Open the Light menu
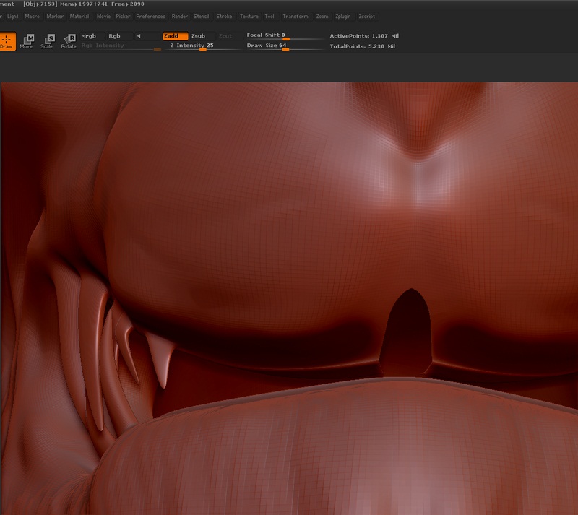This screenshot has height=515, width=578. coord(13,16)
